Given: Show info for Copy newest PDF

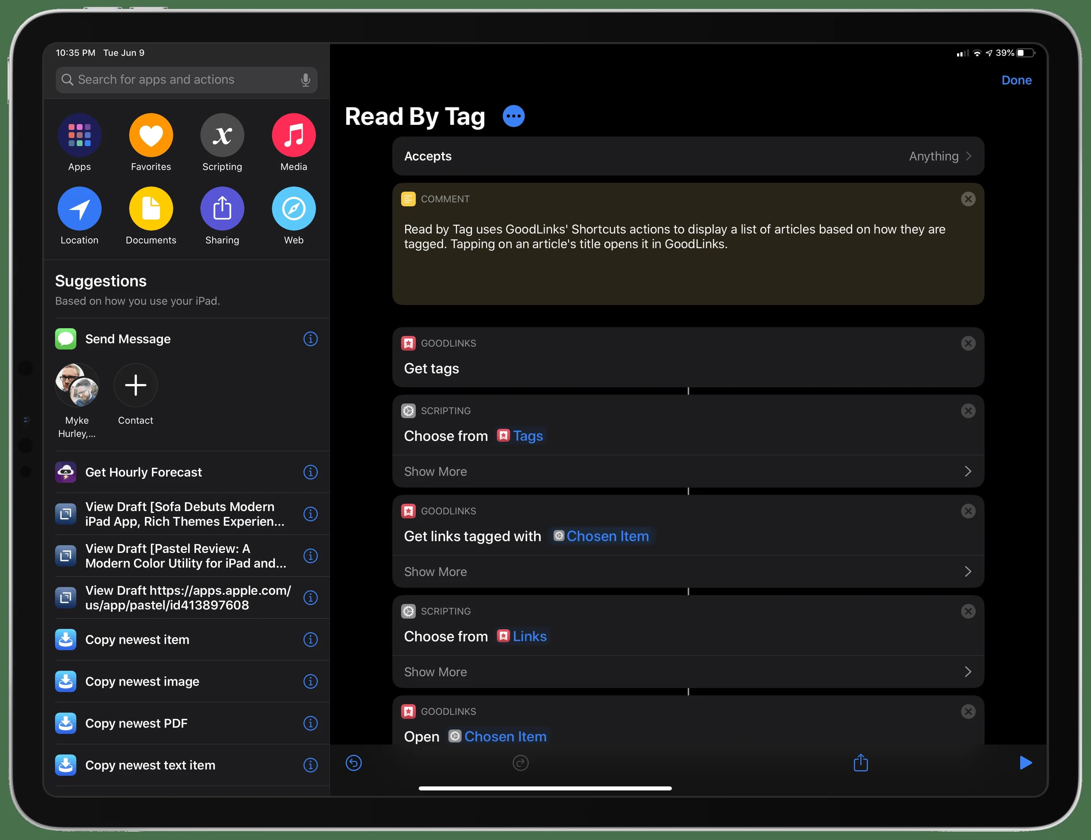Looking at the screenshot, I should (x=310, y=723).
